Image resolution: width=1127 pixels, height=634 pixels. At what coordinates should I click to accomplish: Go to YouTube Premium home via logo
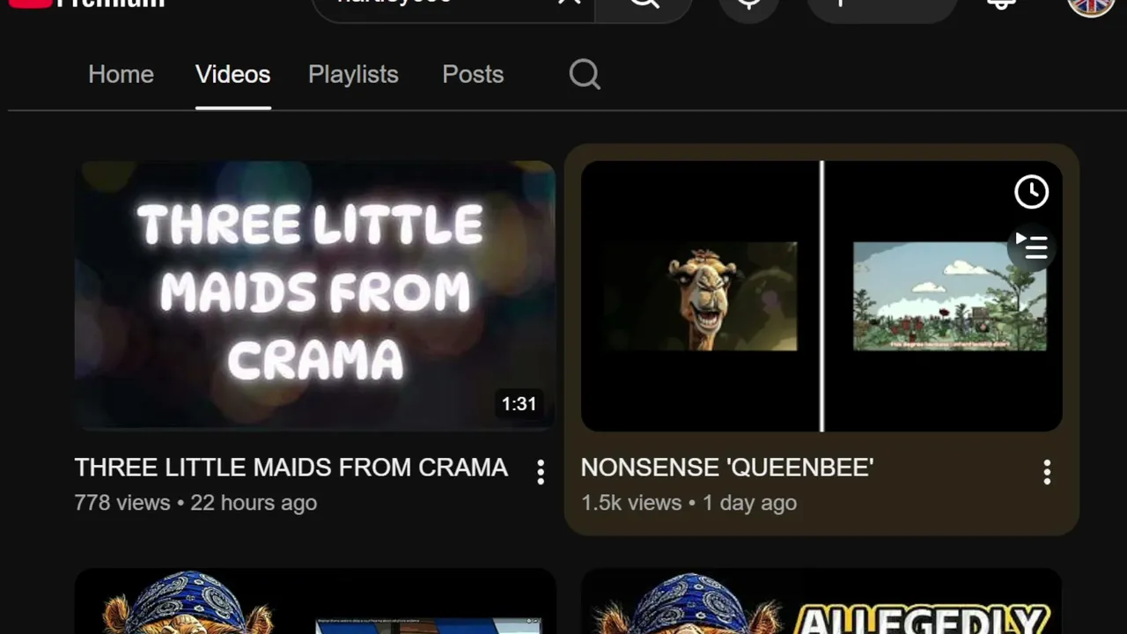point(86,4)
